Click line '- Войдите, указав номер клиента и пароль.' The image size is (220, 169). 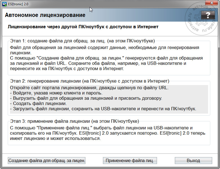(x=56, y=93)
